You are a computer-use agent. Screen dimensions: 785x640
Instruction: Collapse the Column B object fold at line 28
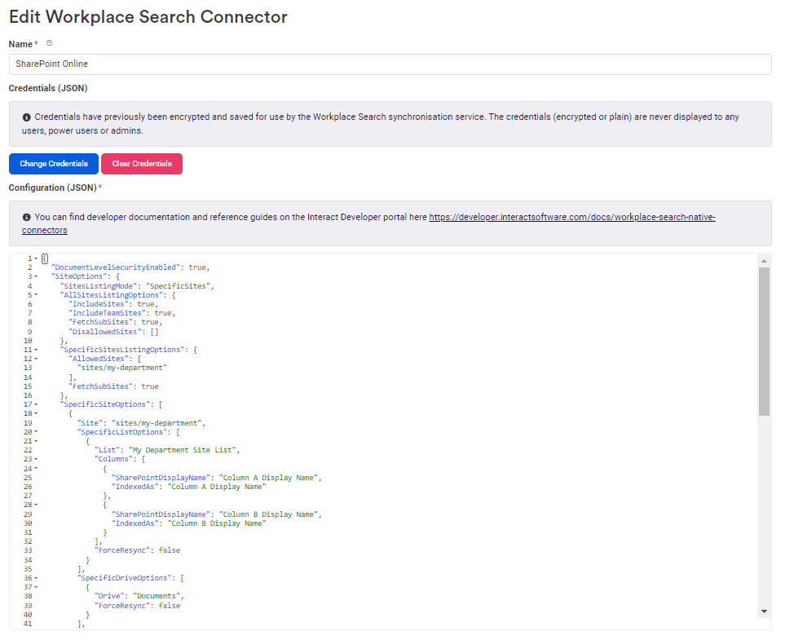(x=36, y=505)
